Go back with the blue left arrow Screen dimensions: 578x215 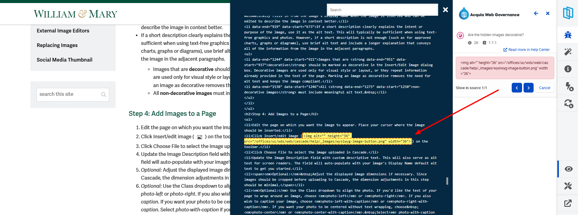(536, 13)
